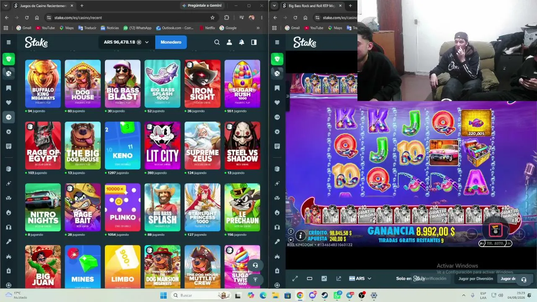Open Buffalo King Megaways game
Viewport: 537px width, 302px height.
pos(43,84)
